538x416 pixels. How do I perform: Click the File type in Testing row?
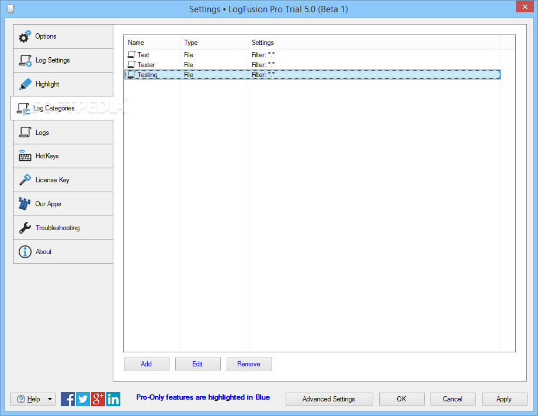(188, 75)
